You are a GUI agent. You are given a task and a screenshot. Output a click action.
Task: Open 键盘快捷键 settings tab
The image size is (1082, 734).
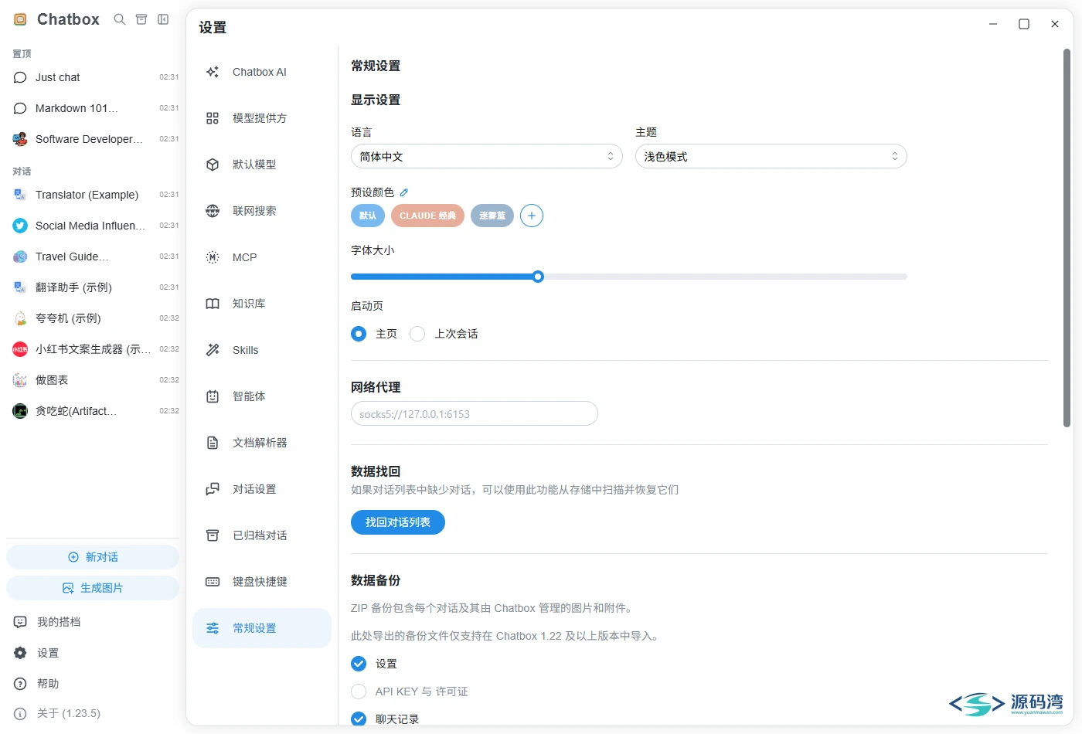pyautogui.click(x=262, y=582)
